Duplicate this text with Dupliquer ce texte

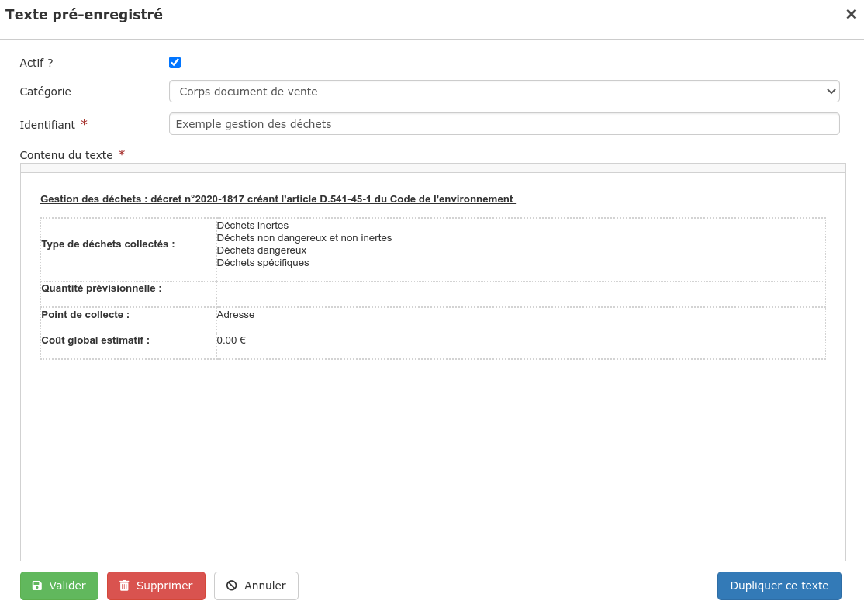pos(779,586)
